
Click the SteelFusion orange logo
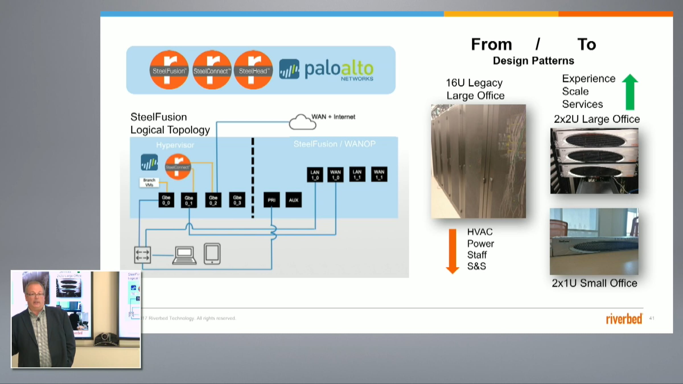[x=169, y=70]
